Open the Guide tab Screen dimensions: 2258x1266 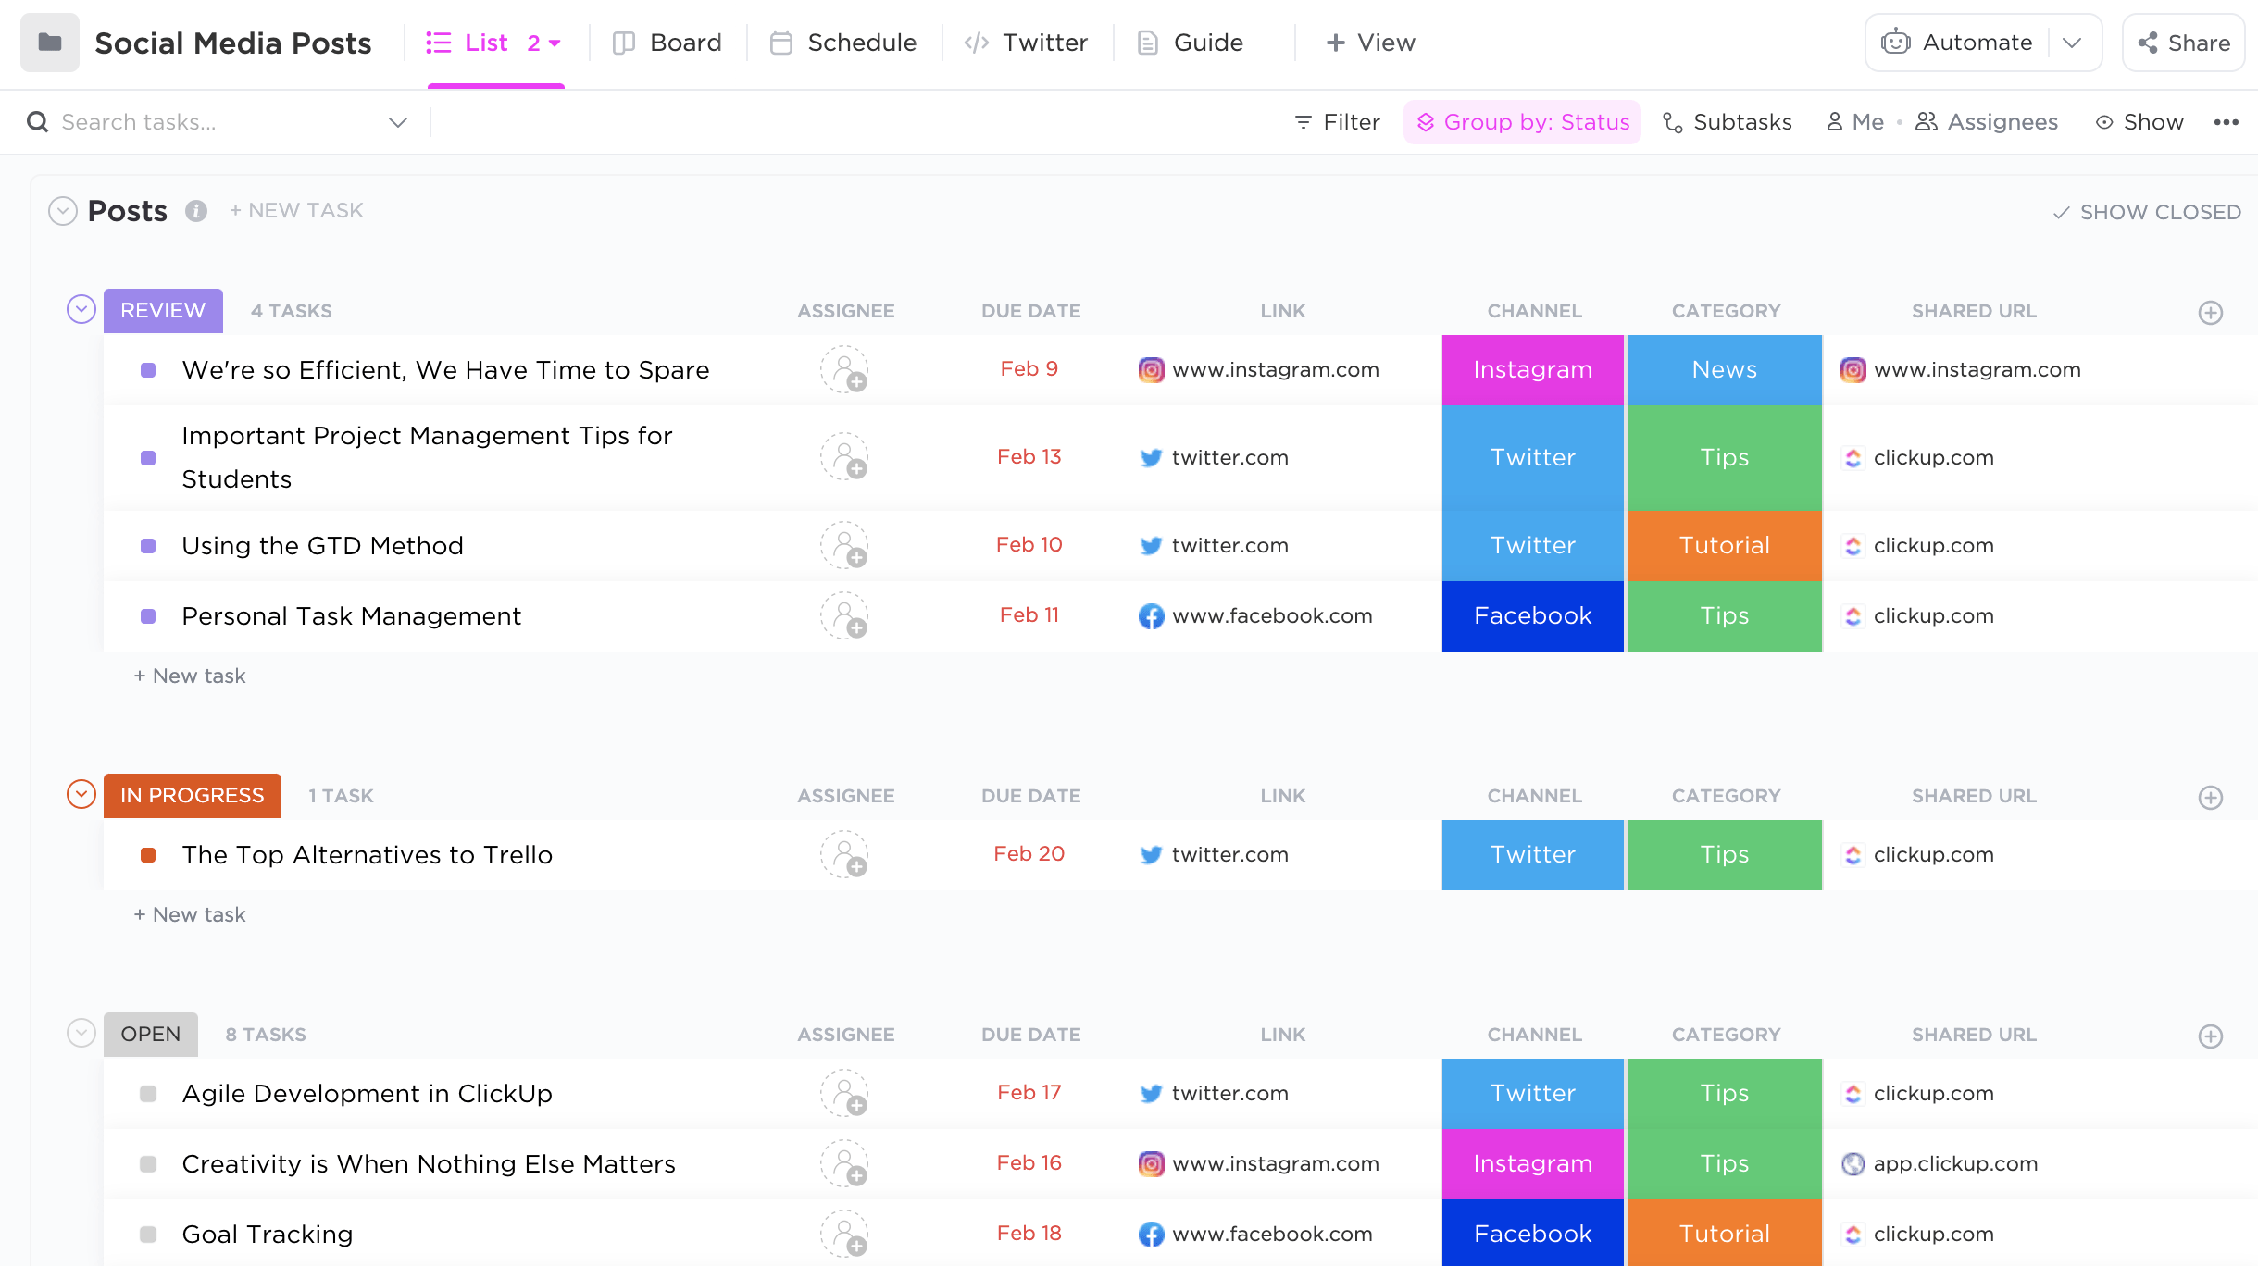point(1206,42)
